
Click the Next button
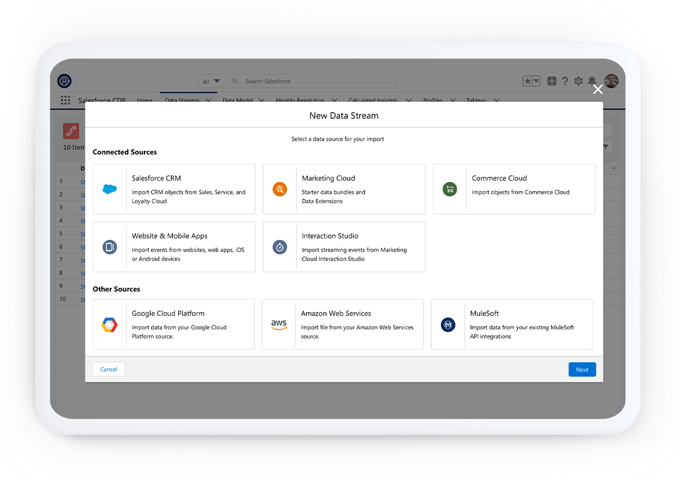[x=582, y=369]
